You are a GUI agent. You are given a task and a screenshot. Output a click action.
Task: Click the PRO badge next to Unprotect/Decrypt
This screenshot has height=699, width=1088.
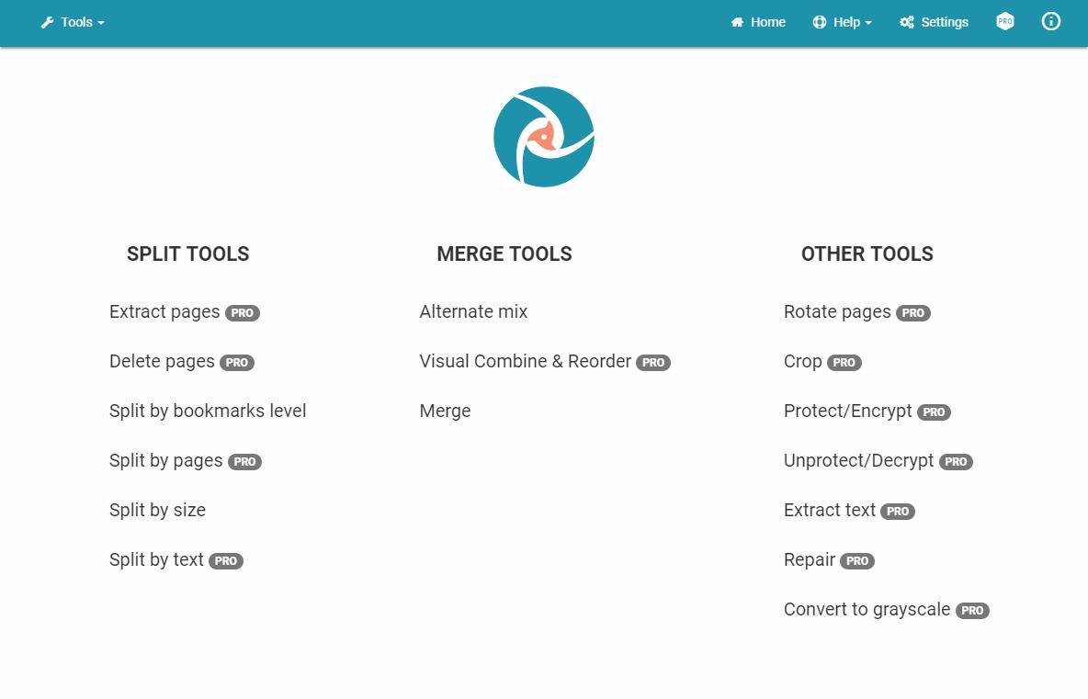click(x=956, y=462)
